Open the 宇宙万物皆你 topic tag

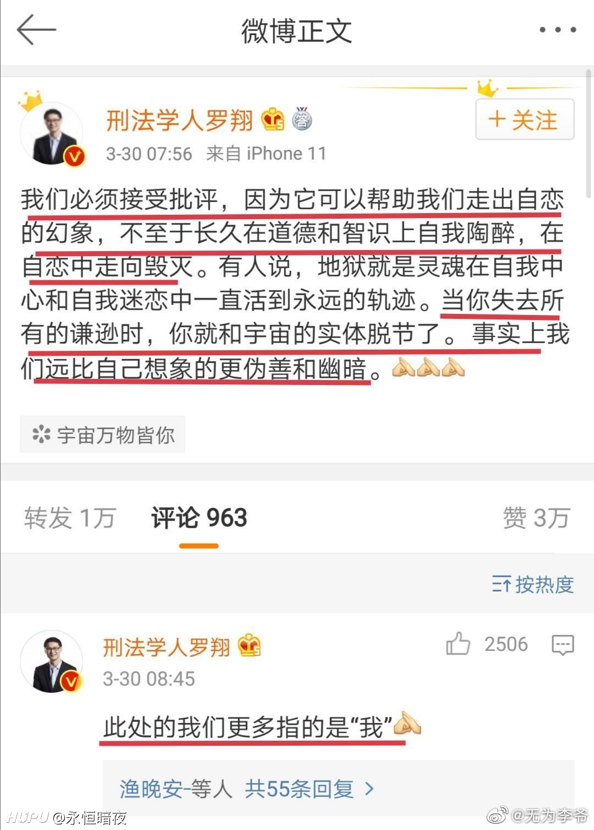click(x=103, y=435)
